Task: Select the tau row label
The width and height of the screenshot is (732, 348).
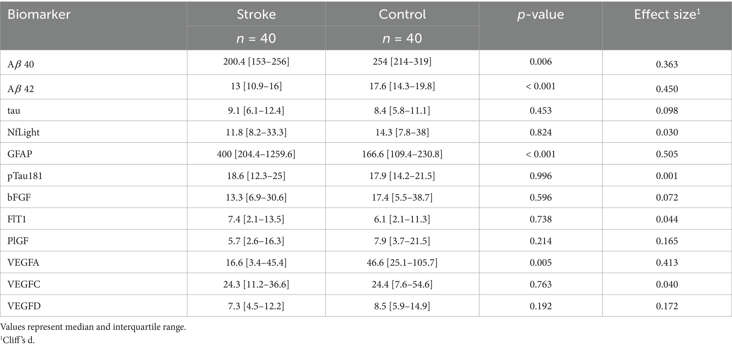Action: (x=14, y=111)
